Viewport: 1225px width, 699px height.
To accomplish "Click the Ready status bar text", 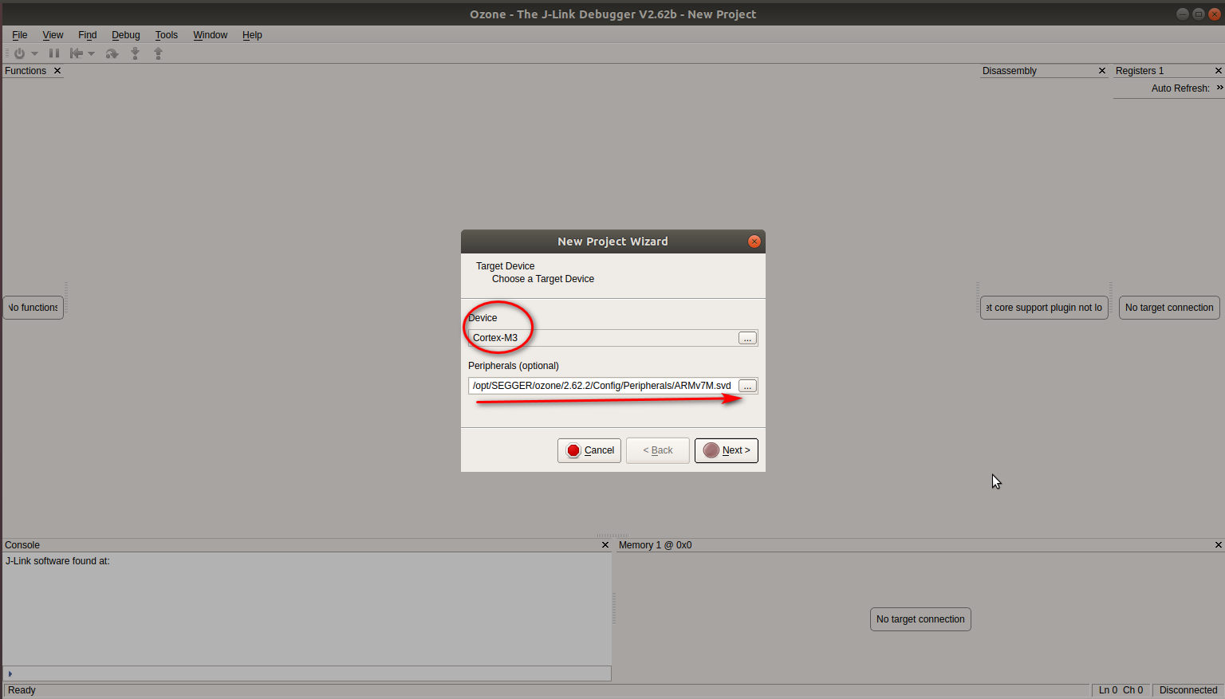I will pyautogui.click(x=22, y=690).
